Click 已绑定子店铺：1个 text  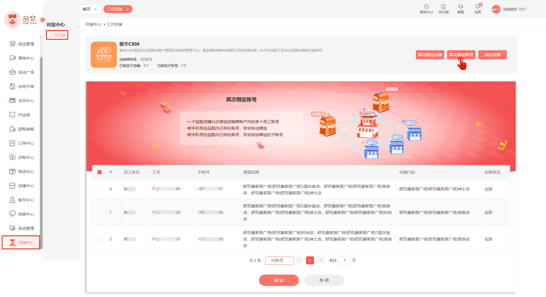(x=134, y=66)
